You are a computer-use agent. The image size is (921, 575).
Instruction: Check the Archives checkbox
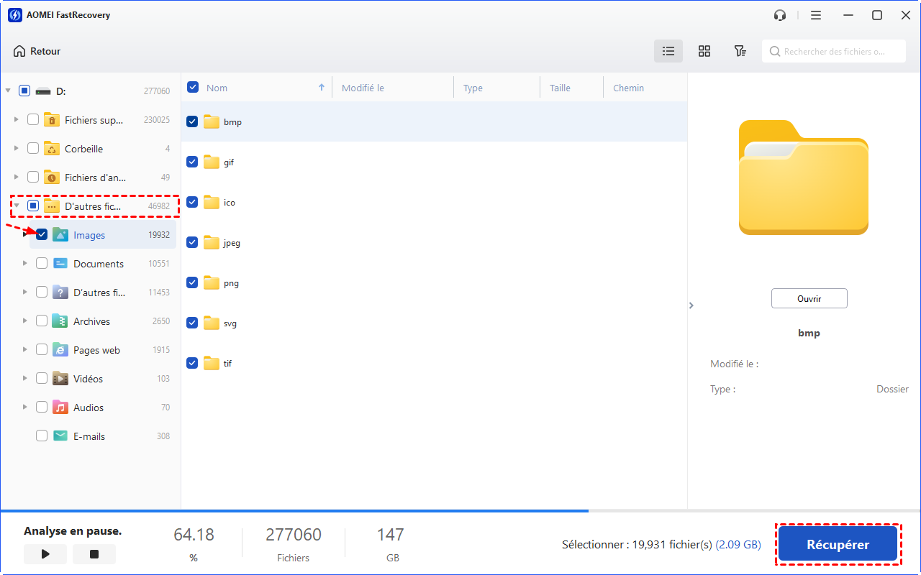pos(42,321)
